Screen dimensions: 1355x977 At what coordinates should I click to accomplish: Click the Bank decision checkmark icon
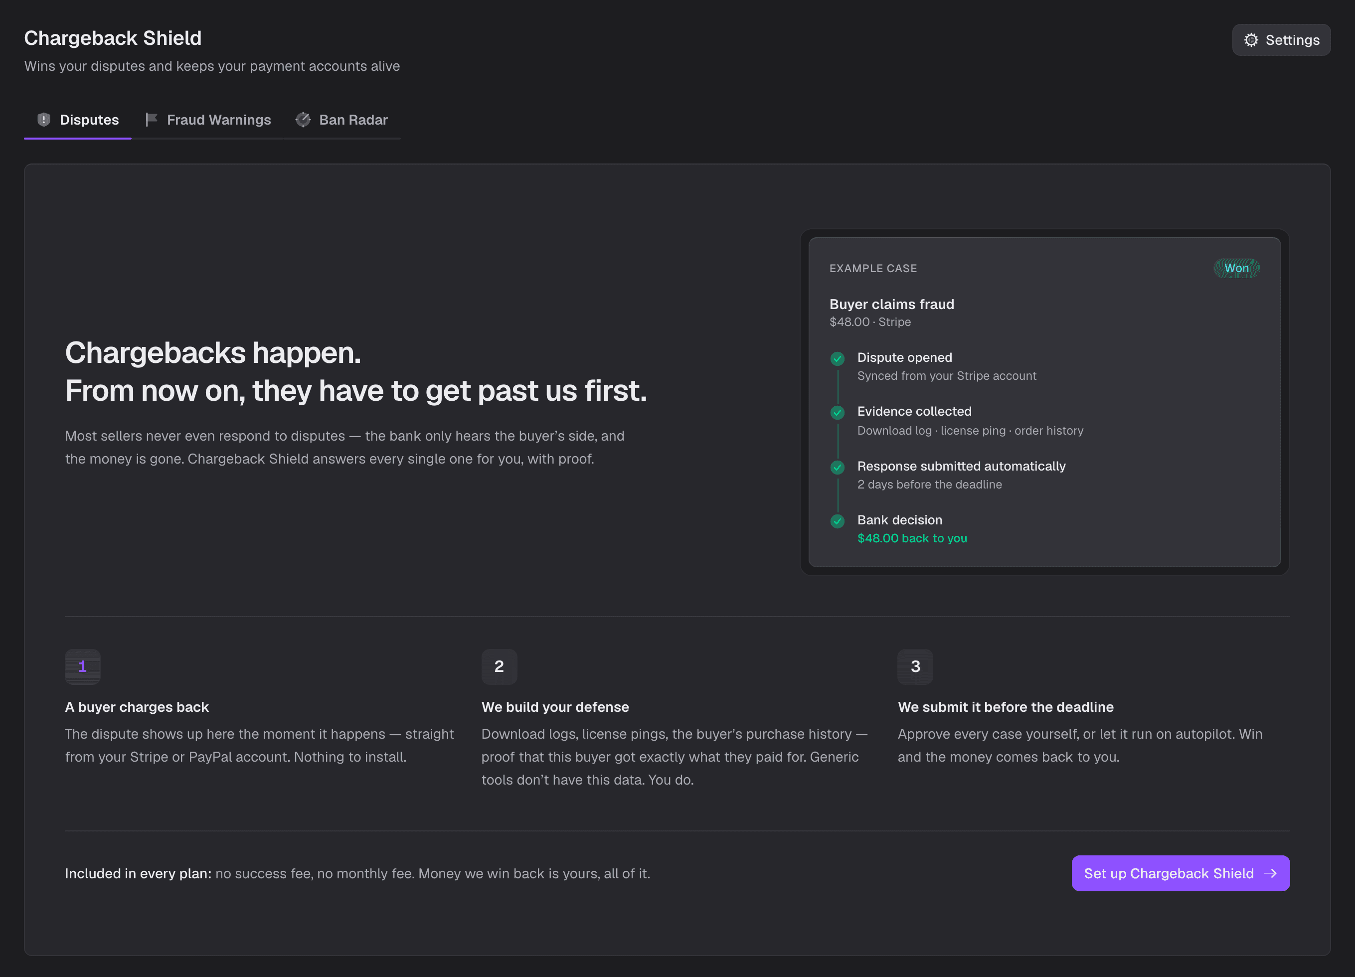(837, 521)
